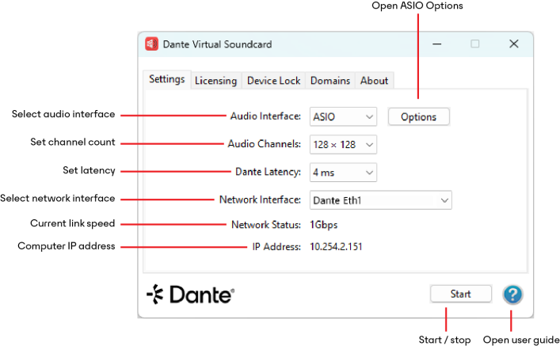Minimize the Dante Virtual Soundcard window
Viewport: 560px width, 346px height.
click(437, 44)
